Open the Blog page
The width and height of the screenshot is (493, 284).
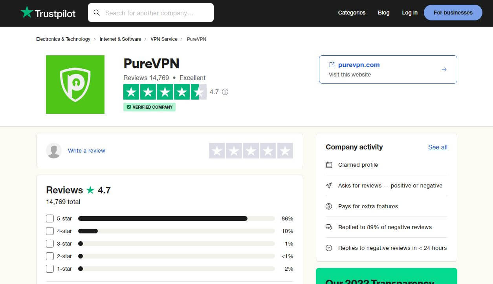pyautogui.click(x=384, y=13)
